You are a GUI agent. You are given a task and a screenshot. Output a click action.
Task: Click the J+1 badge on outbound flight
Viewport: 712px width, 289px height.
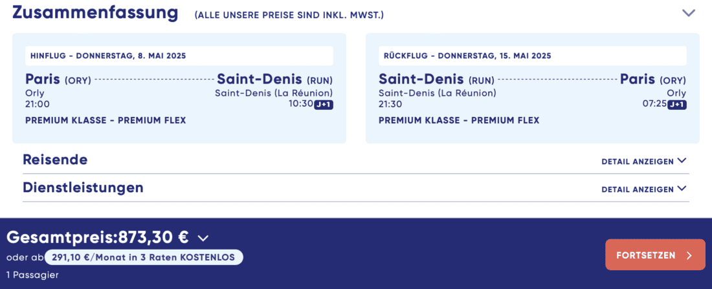324,105
